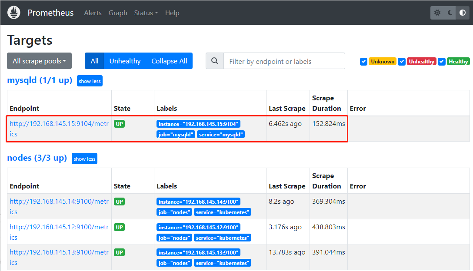The height and width of the screenshot is (271, 473).
Task: Open the Help link in navbar
Action: pos(172,13)
